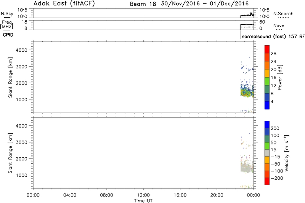Screen dimensions: 305x203
Task: Click the 'CPID' label
Action: pyautogui.click(x=8, y=35)
